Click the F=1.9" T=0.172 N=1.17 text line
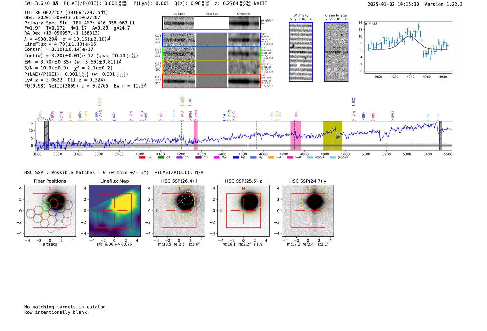The height and width of the screenshot is (331, 487). [x=77, y=28]
